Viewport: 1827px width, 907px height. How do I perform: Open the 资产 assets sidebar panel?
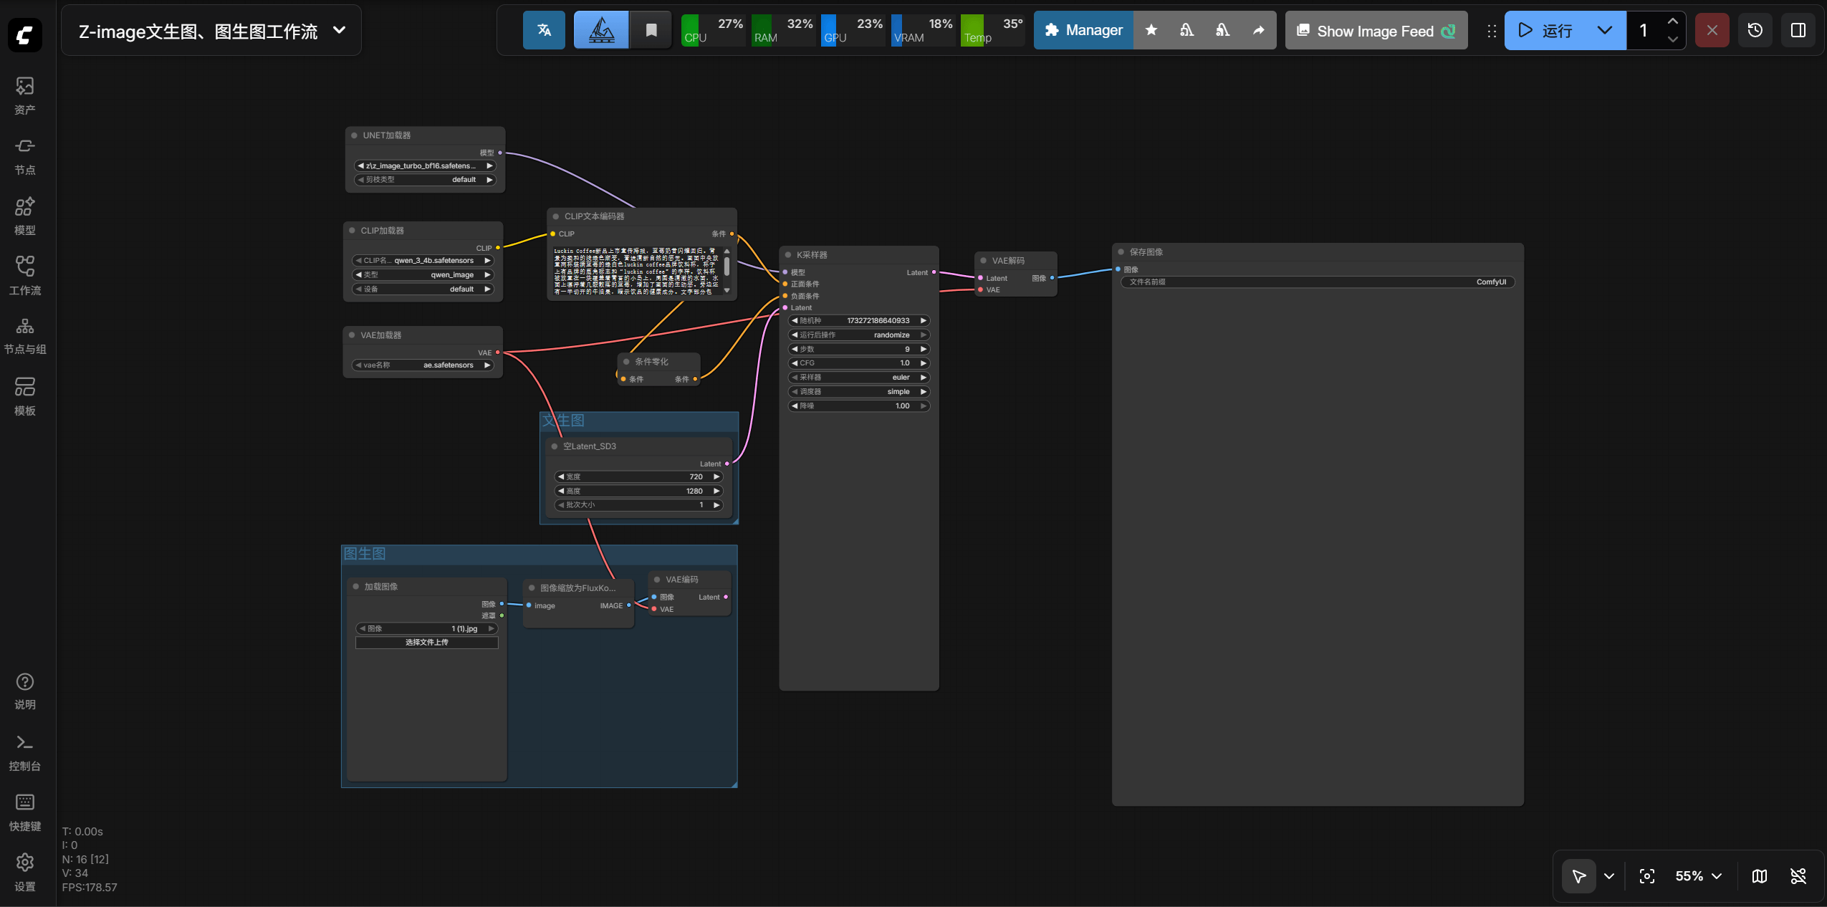point(25,95)
